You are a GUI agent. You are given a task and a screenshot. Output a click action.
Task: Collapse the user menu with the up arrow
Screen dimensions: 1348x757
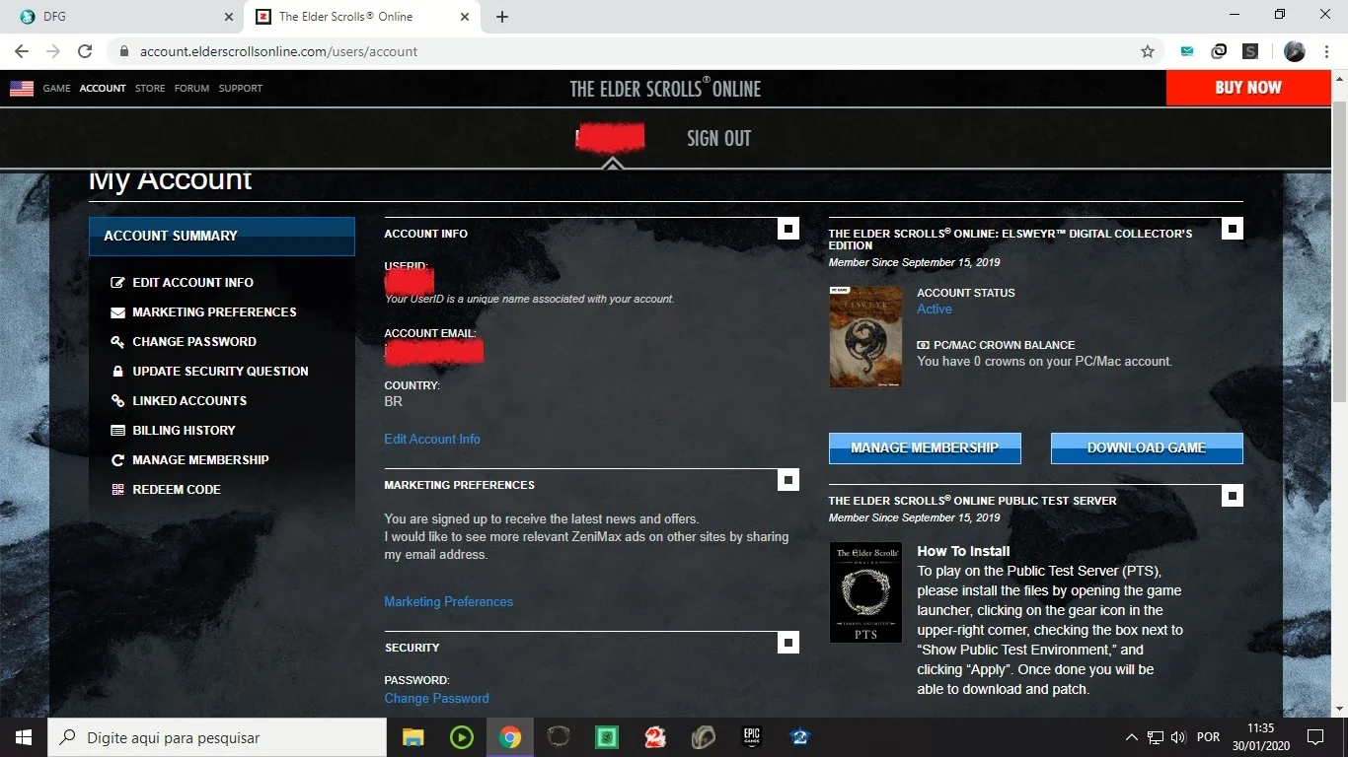612,163
